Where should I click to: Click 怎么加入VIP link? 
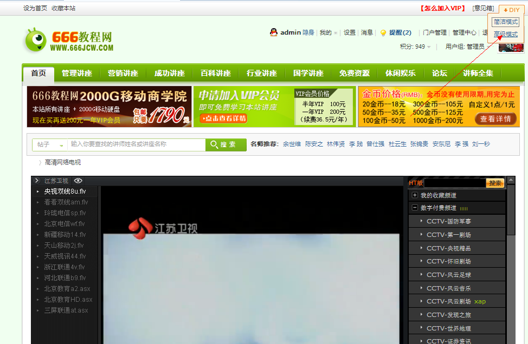443,9
